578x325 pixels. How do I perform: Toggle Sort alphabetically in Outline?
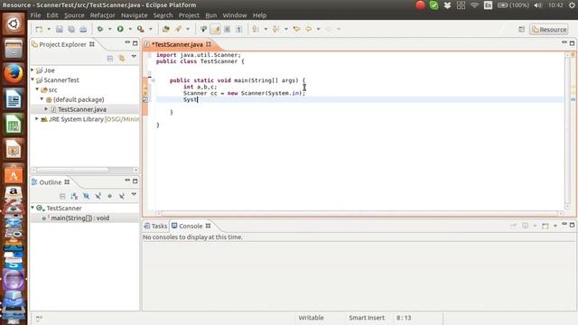pos(74,196)
